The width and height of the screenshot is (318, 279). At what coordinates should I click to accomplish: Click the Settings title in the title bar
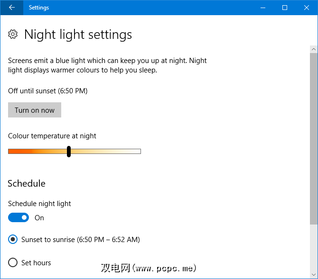point(38,8)
